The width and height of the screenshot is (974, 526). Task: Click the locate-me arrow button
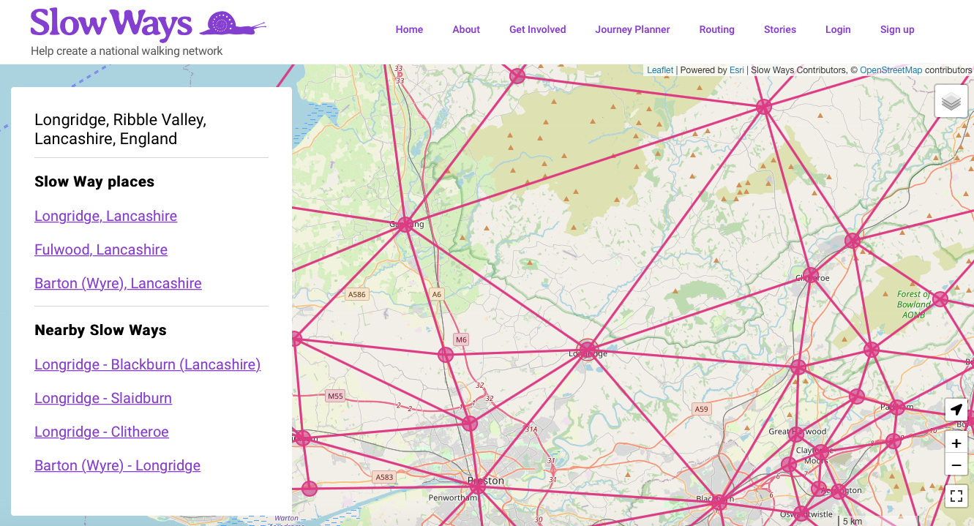[956, 410]
